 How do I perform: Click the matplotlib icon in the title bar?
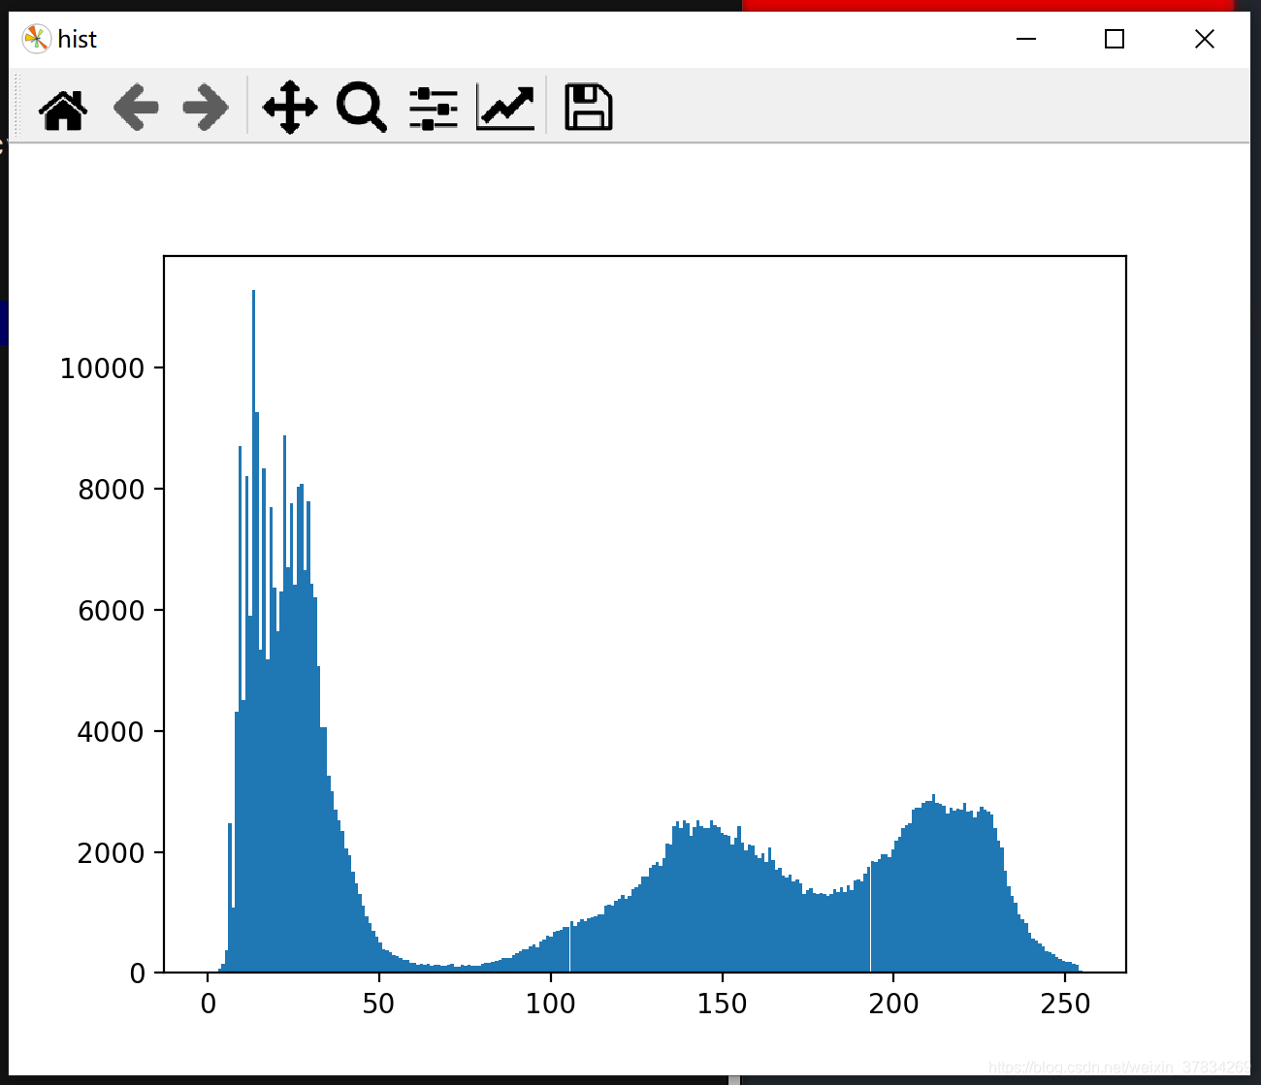click(x=36, y=39)
